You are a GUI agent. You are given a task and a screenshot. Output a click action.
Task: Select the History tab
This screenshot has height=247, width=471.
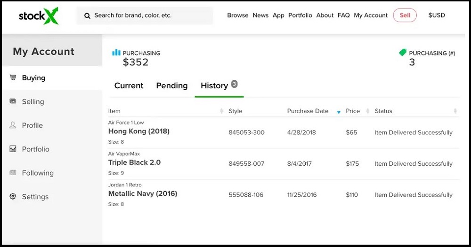[x=214, y=85]
